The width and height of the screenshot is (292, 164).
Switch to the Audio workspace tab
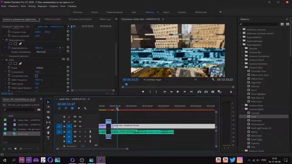point(166,12)
